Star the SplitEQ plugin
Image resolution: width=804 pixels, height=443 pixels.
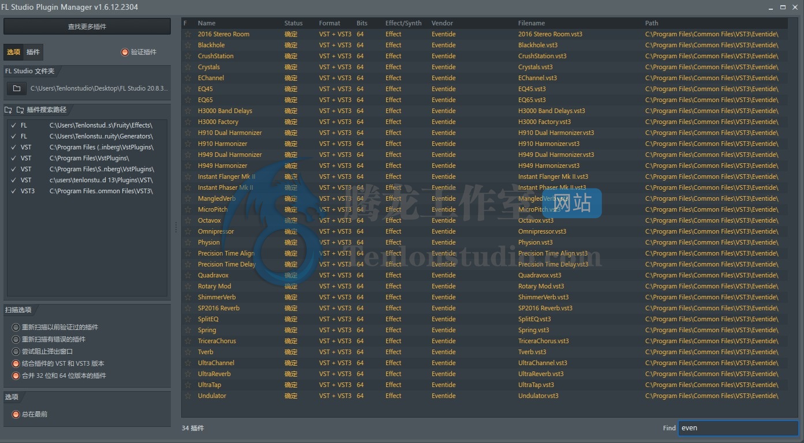coord(188,319)
